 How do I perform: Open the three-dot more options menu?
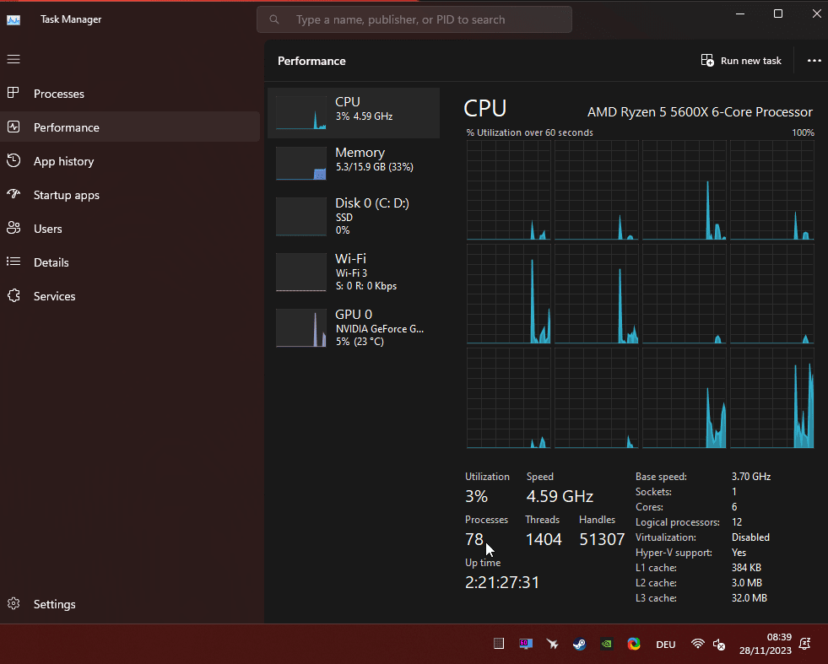click(814, 61)
